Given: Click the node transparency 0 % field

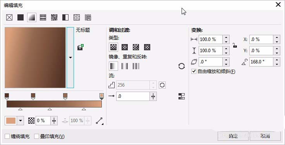Looking at the screenshot, I should [43, 121].
